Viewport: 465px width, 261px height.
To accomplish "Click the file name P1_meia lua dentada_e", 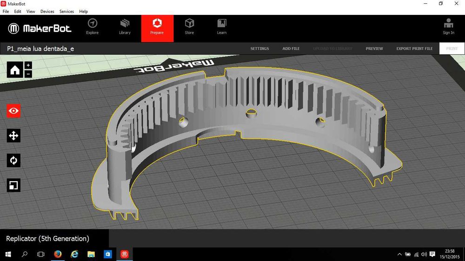I will (x=40, y=49).
